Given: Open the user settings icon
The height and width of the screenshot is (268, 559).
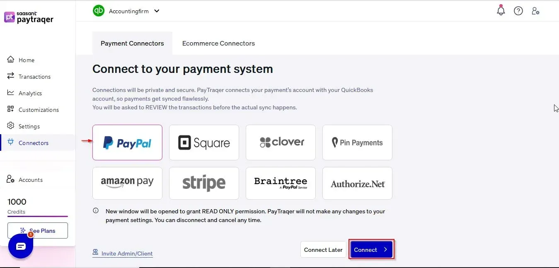Looking at the screenshot, I should (535, 11).
